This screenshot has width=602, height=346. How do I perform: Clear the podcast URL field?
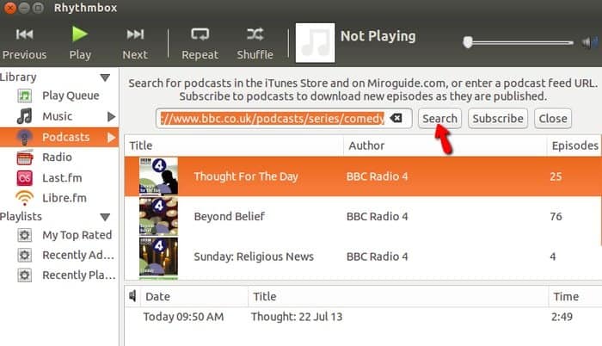pos(396,118)
